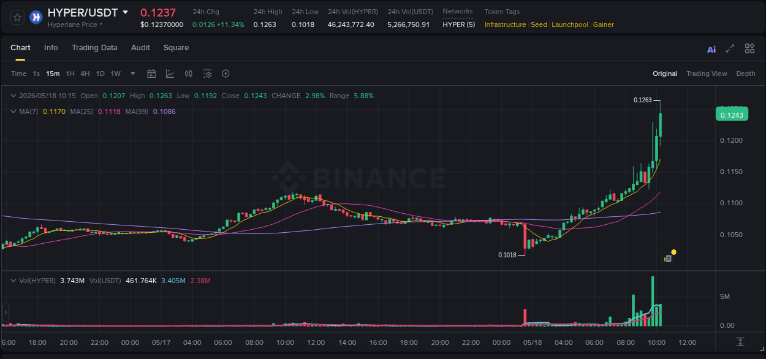This screenshot has height=359, width=766.
Task: Switch chart to Trading View mode
Action: click(707, 74)
